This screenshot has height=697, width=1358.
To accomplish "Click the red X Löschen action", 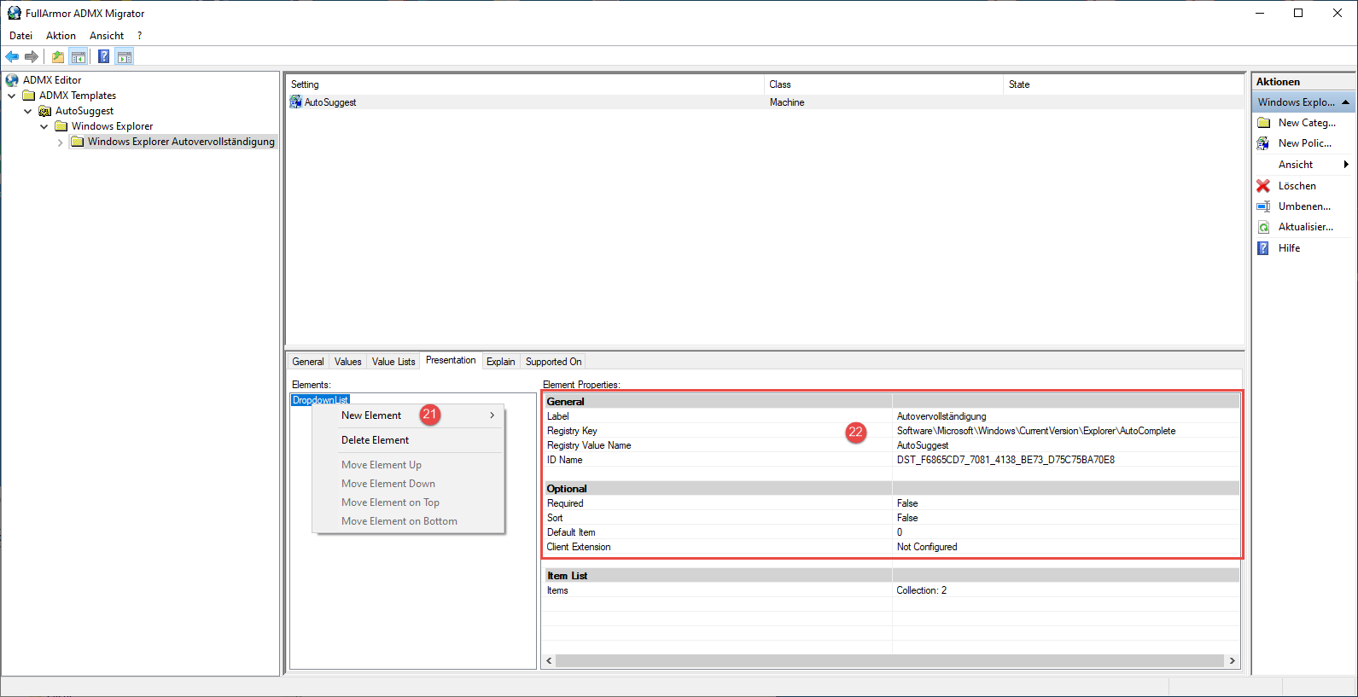I will 1263,186.
